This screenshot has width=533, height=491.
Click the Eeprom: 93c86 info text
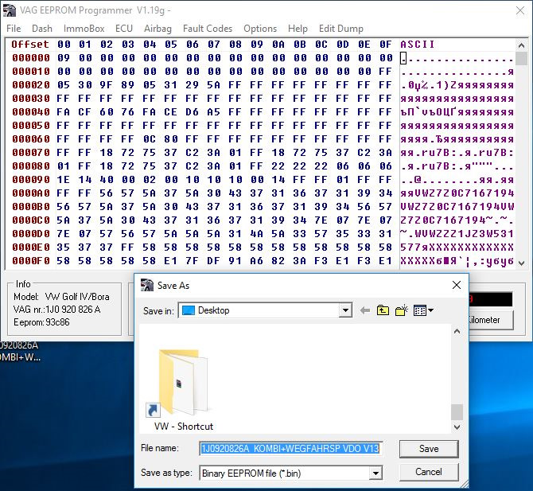point(41,322)
